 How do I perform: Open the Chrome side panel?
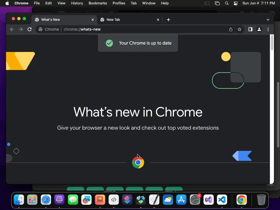[250, 29]
